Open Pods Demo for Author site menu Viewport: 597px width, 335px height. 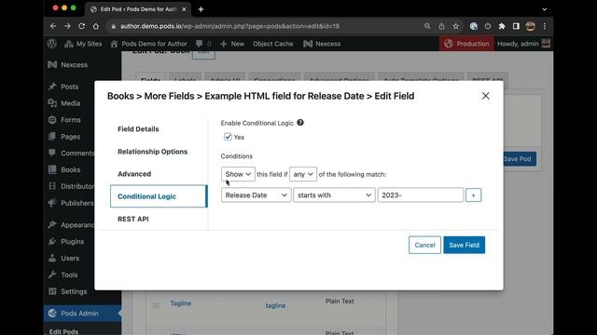point(149,44)
